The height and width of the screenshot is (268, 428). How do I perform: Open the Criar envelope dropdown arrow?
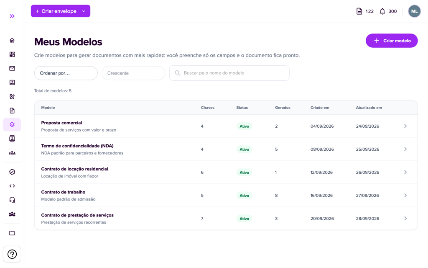[84, 11]
